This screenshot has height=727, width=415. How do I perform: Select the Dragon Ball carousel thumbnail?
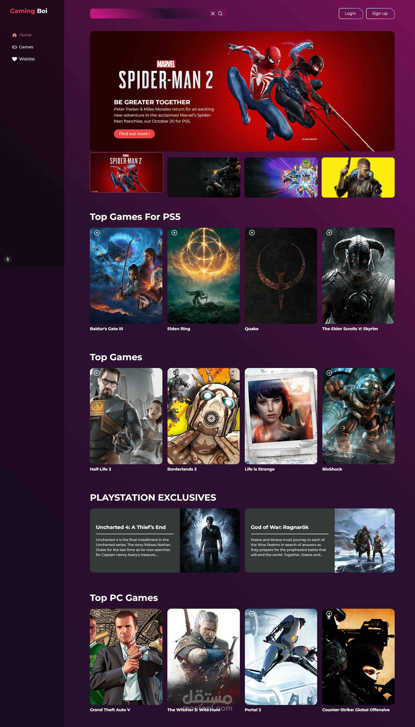(281, 177)
